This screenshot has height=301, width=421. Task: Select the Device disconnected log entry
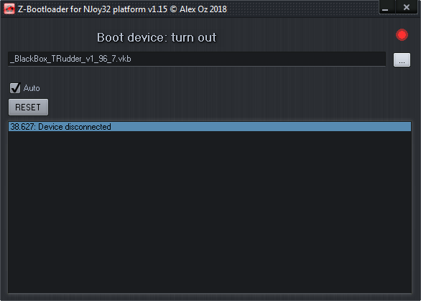[210, 127]
